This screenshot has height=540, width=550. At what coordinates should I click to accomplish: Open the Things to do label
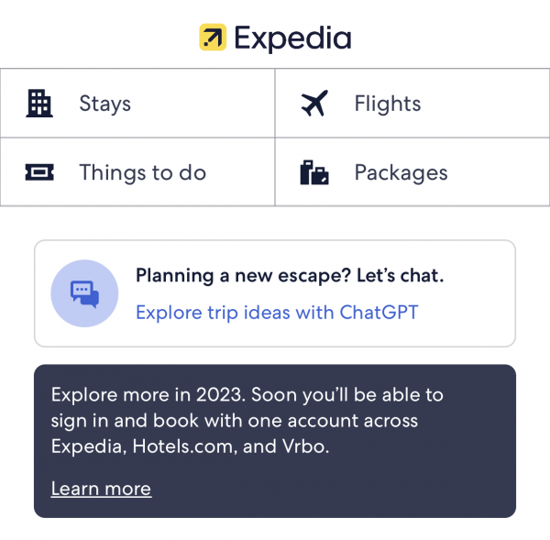pos(142,172)
